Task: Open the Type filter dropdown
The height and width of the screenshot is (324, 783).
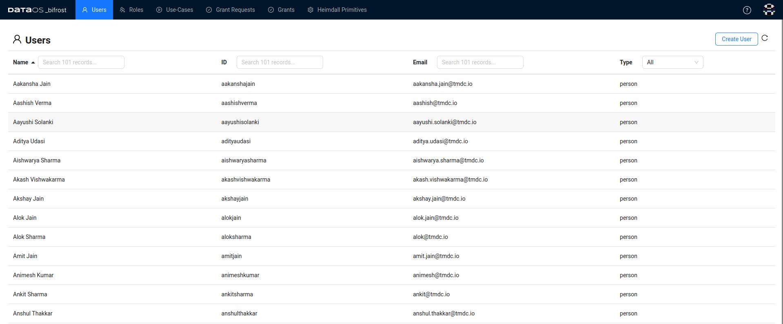Action: [672, 62]
